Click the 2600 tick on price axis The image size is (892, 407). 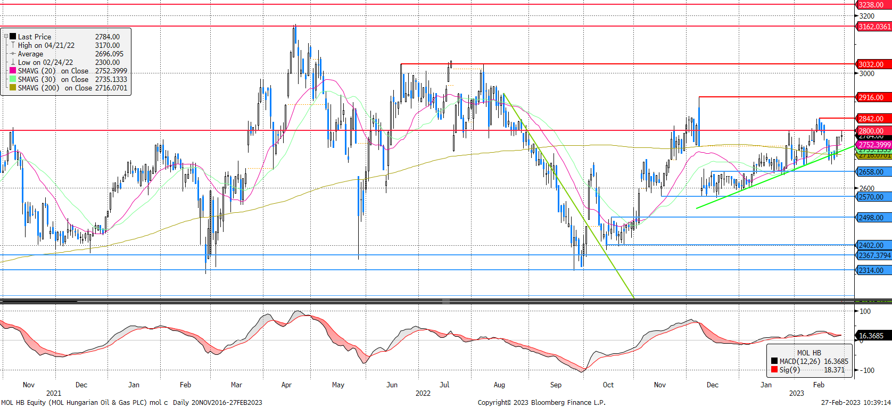coord(867,188)
